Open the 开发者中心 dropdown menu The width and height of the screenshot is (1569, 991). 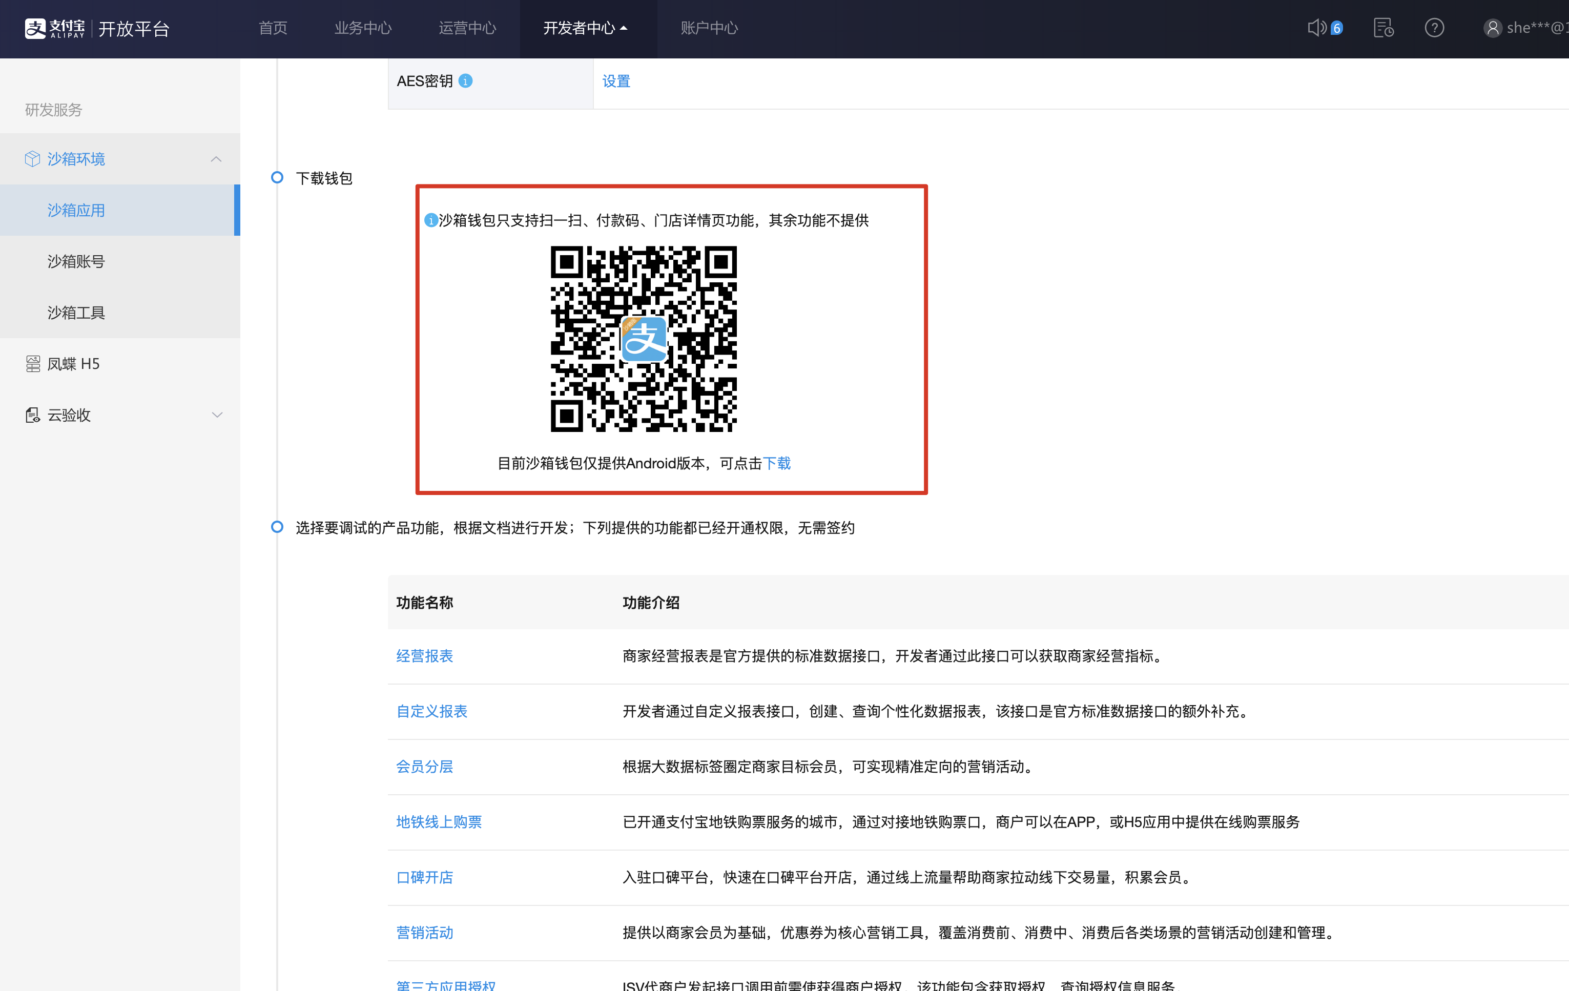click(585, 28)
